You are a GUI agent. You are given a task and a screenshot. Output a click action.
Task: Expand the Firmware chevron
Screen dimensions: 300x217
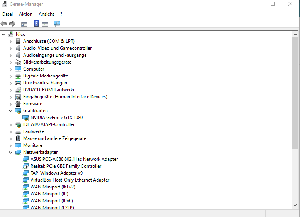click(11, 104)
